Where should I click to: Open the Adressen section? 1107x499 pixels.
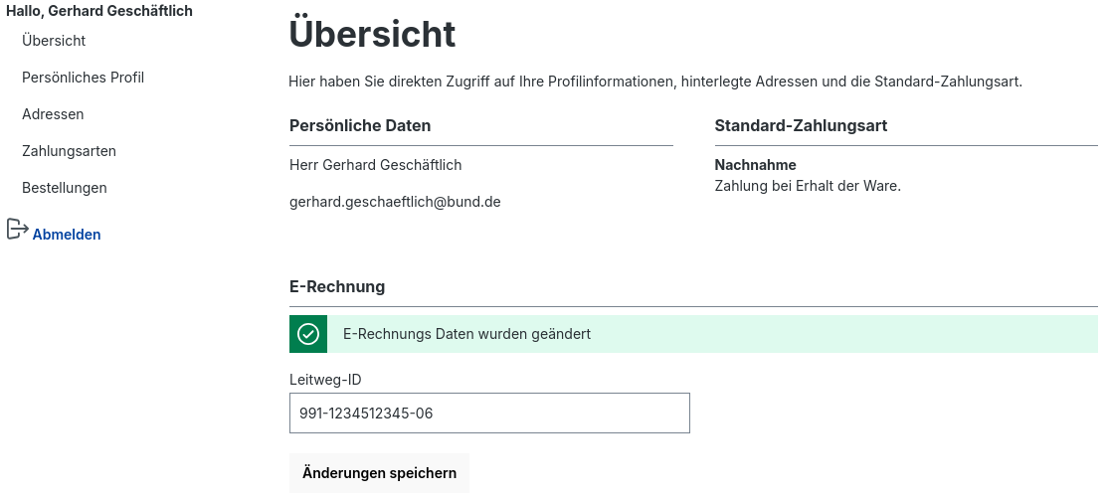pyautogui.click(x=53, y=114)
